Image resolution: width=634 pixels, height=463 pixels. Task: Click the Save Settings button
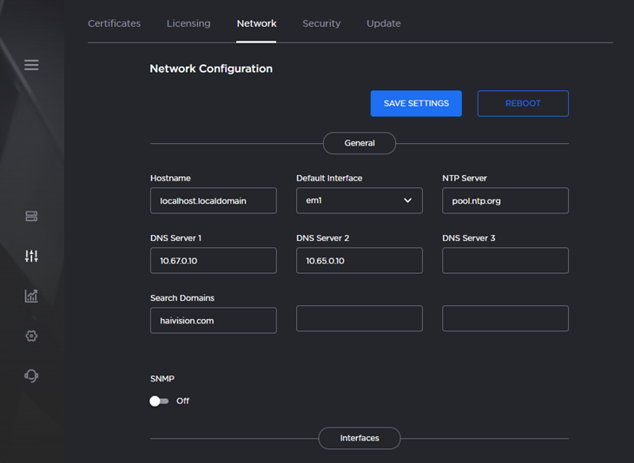coord(416,103)
